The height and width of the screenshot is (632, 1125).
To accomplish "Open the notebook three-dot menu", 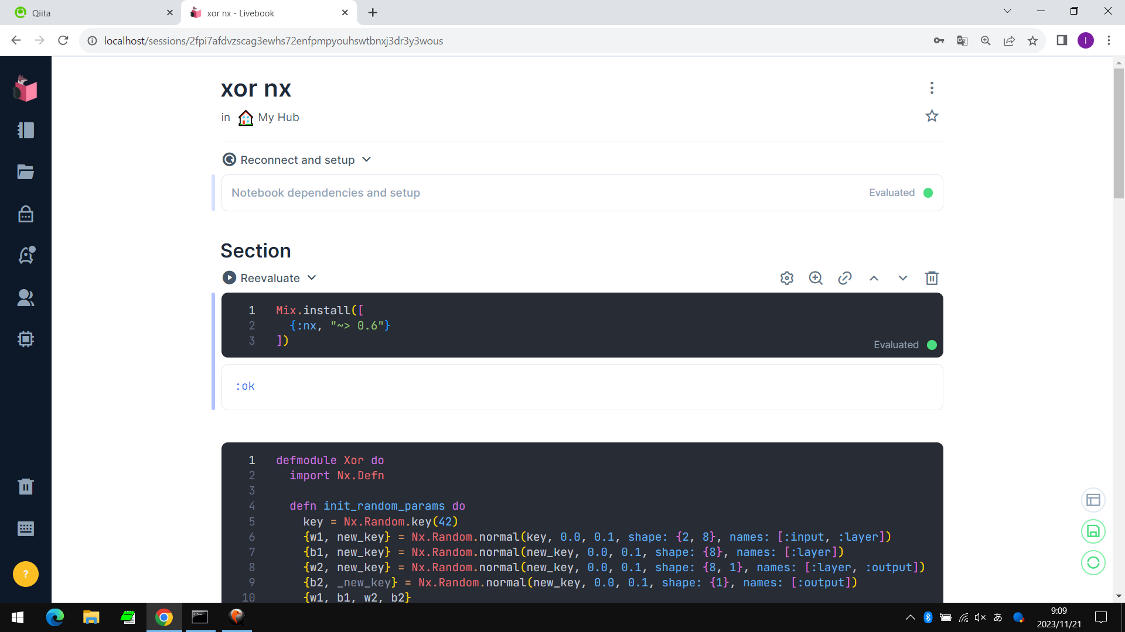I will [932, 88].
